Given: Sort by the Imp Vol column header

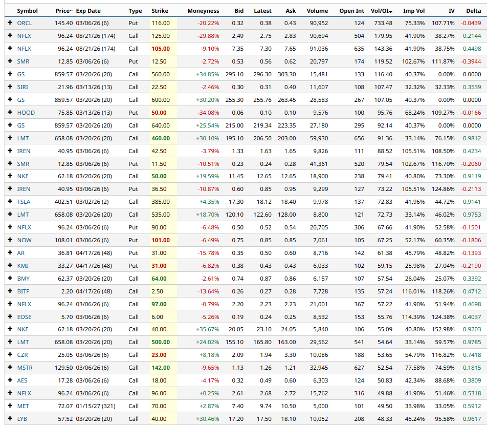Looking at the screenshot, I should [414, 11].
